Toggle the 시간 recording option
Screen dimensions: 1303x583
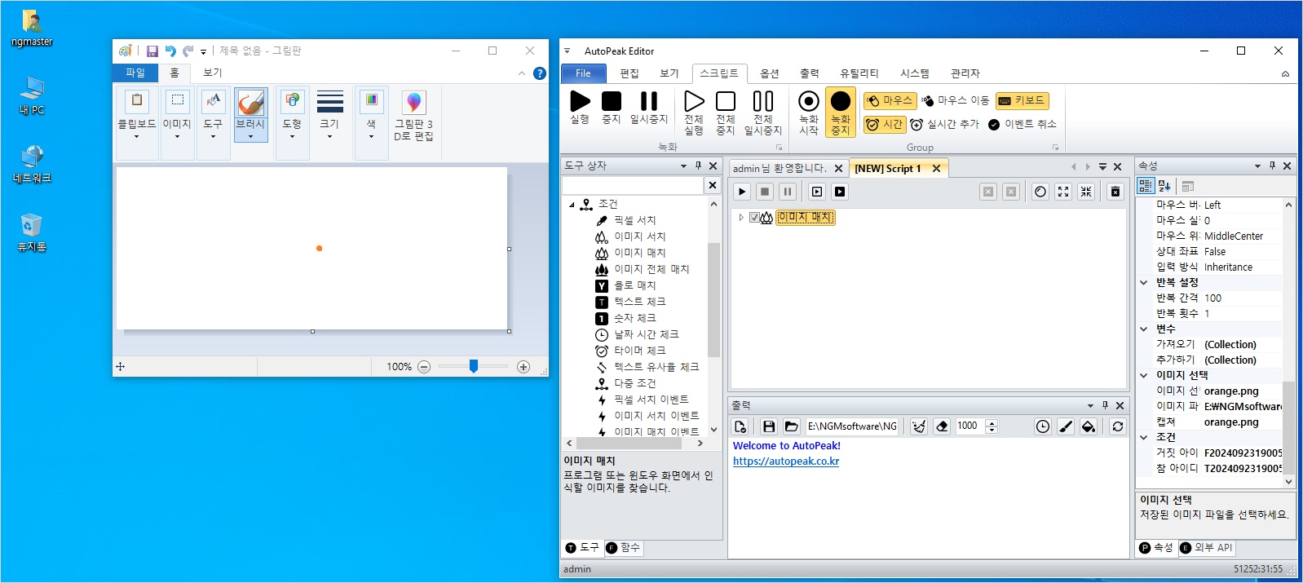pos(885,124)
